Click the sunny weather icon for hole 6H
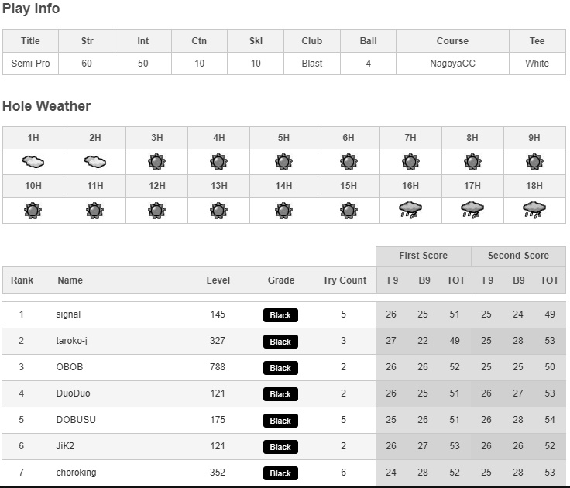 click(349, 162)
